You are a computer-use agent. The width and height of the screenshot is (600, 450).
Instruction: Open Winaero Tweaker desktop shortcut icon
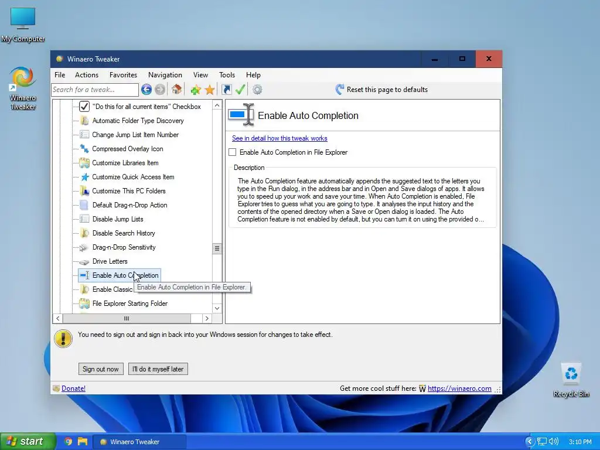[x=23, y=78]
